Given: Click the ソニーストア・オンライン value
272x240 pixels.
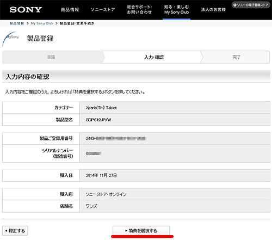Looking at the screenshot, I should [x=106, y=194].
